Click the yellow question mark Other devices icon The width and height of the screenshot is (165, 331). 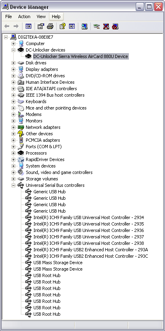(x=20, y=134)
